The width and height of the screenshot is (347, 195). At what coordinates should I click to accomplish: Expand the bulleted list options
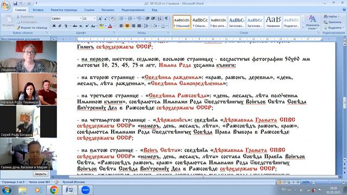(x=125, y=18)
